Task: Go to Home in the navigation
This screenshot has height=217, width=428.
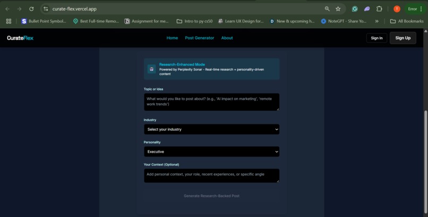Action: point(172,38)
